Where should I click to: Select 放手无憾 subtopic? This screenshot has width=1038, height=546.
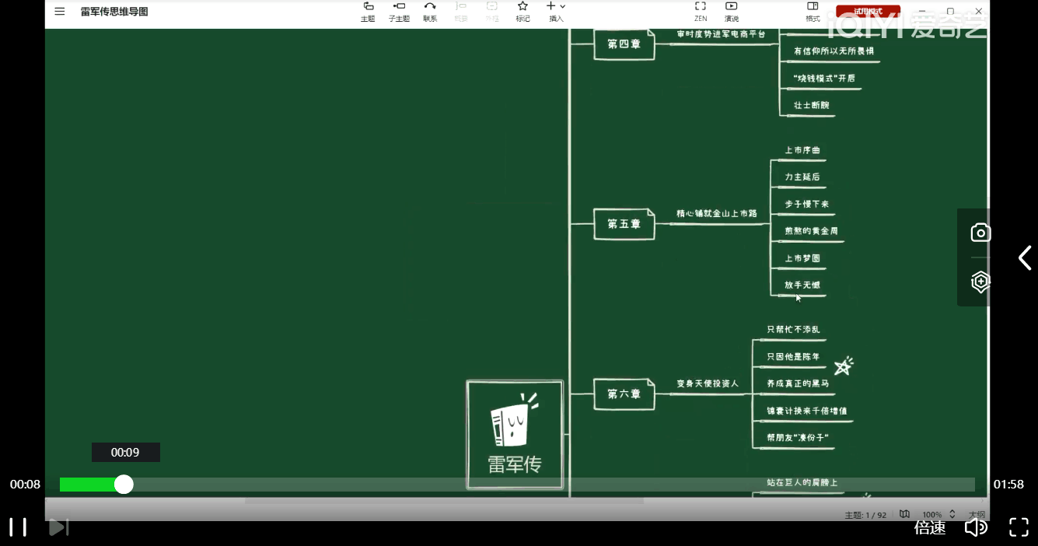click(802, 285)
